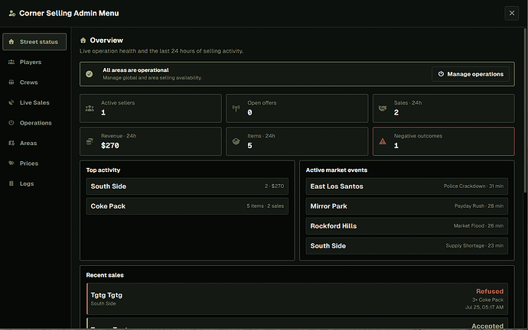
Task: Select the Mirror Park Payday Rush event
Action: pyautogui.click(x=407, y=206)
